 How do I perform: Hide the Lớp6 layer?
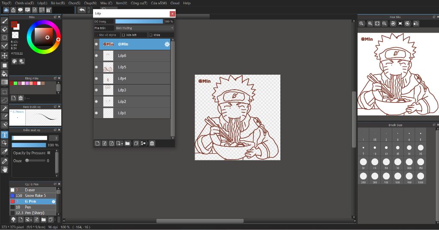[x=96, y=56]
